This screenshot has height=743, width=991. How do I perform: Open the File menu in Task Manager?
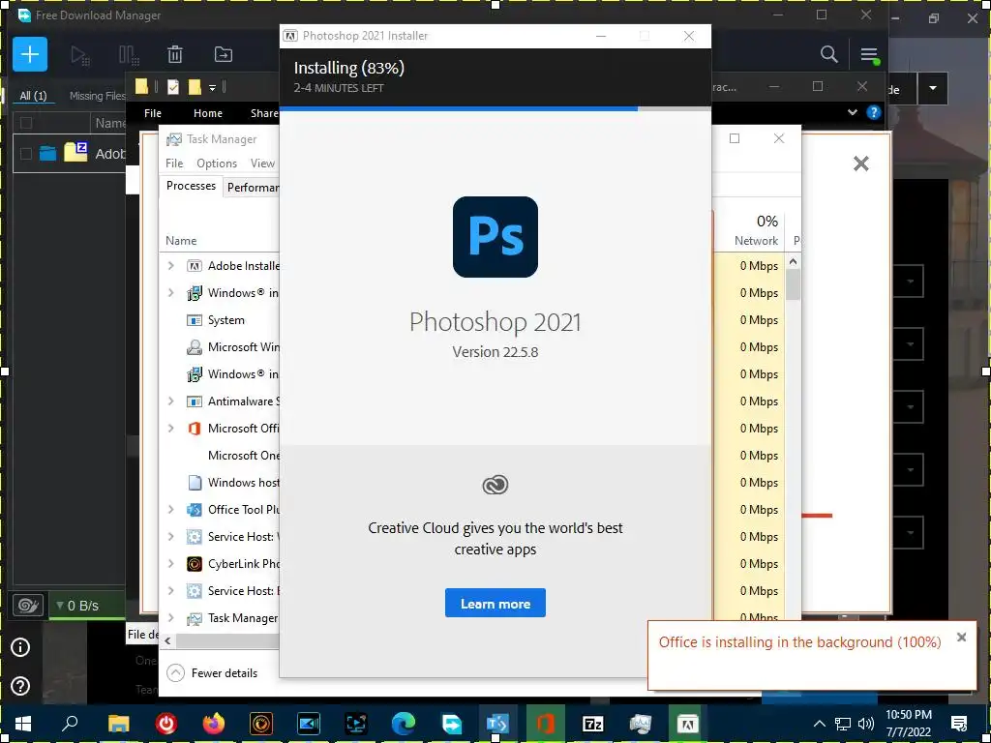pos(174,163)
